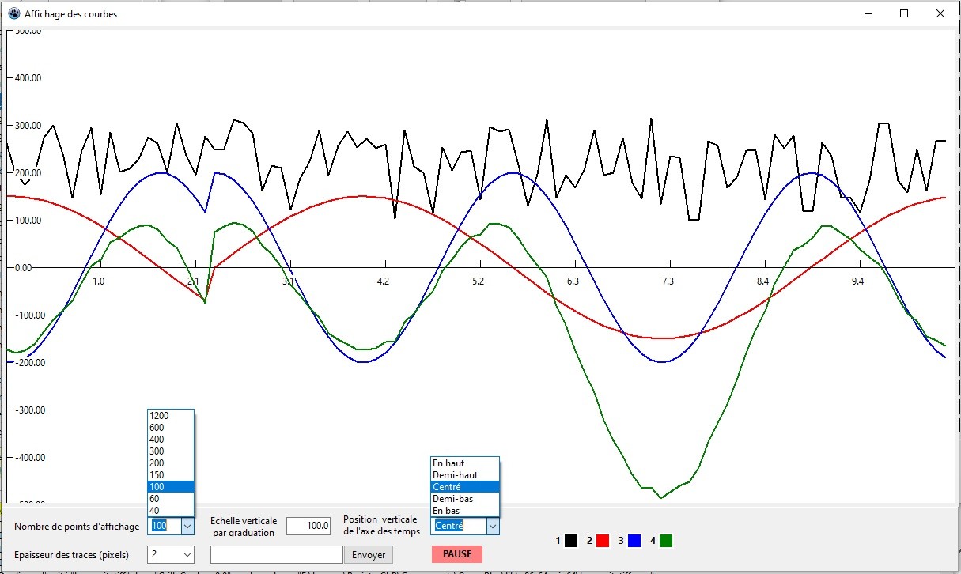Viewport: 961px width, 574px height.
Task: Click the PAUSE button
Action: click(x=457, y=554)
